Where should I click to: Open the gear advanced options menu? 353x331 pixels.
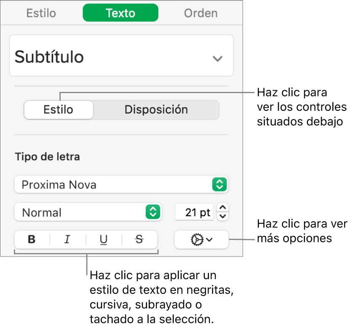point(201,240)
